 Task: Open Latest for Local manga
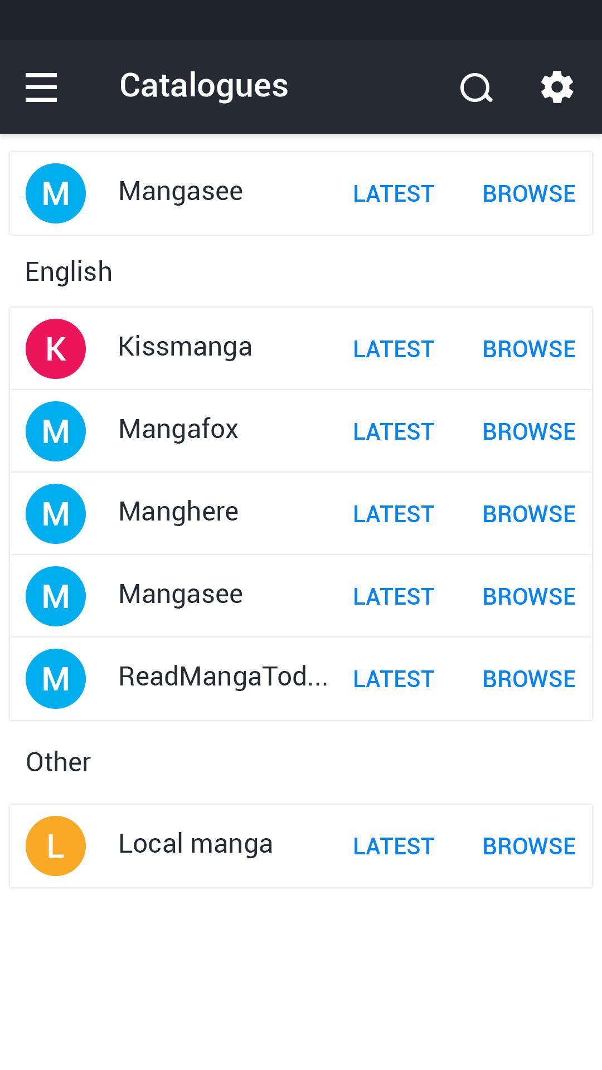394,847
